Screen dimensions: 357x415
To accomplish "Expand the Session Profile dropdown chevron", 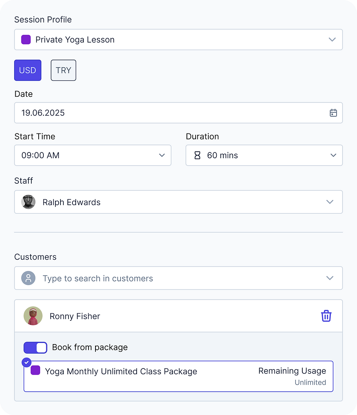I will click(332, 40).
